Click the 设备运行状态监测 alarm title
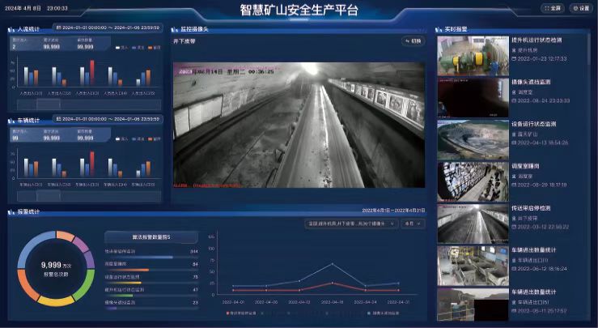This screenshot has height=328, width=598. click(x=533, y=124)
